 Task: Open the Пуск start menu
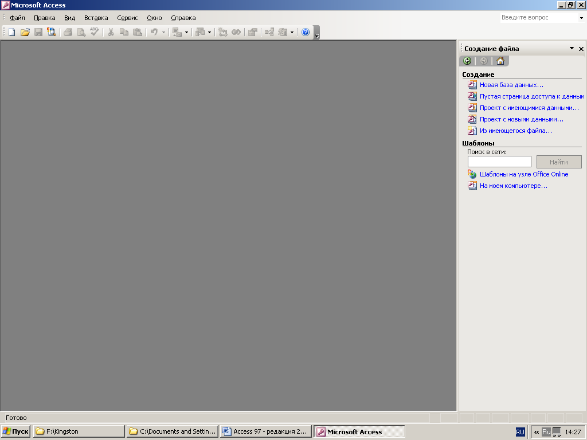pyautogui.click(x=15, y=431)
